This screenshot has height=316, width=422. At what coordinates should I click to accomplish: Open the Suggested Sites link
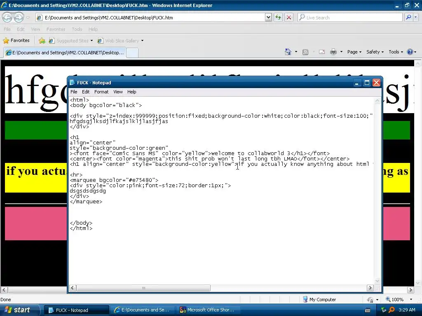click(x=71, y=41)
